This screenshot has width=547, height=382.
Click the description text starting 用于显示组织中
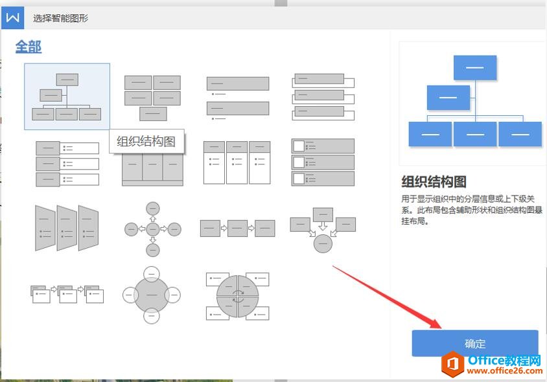[x=472, y=210]
